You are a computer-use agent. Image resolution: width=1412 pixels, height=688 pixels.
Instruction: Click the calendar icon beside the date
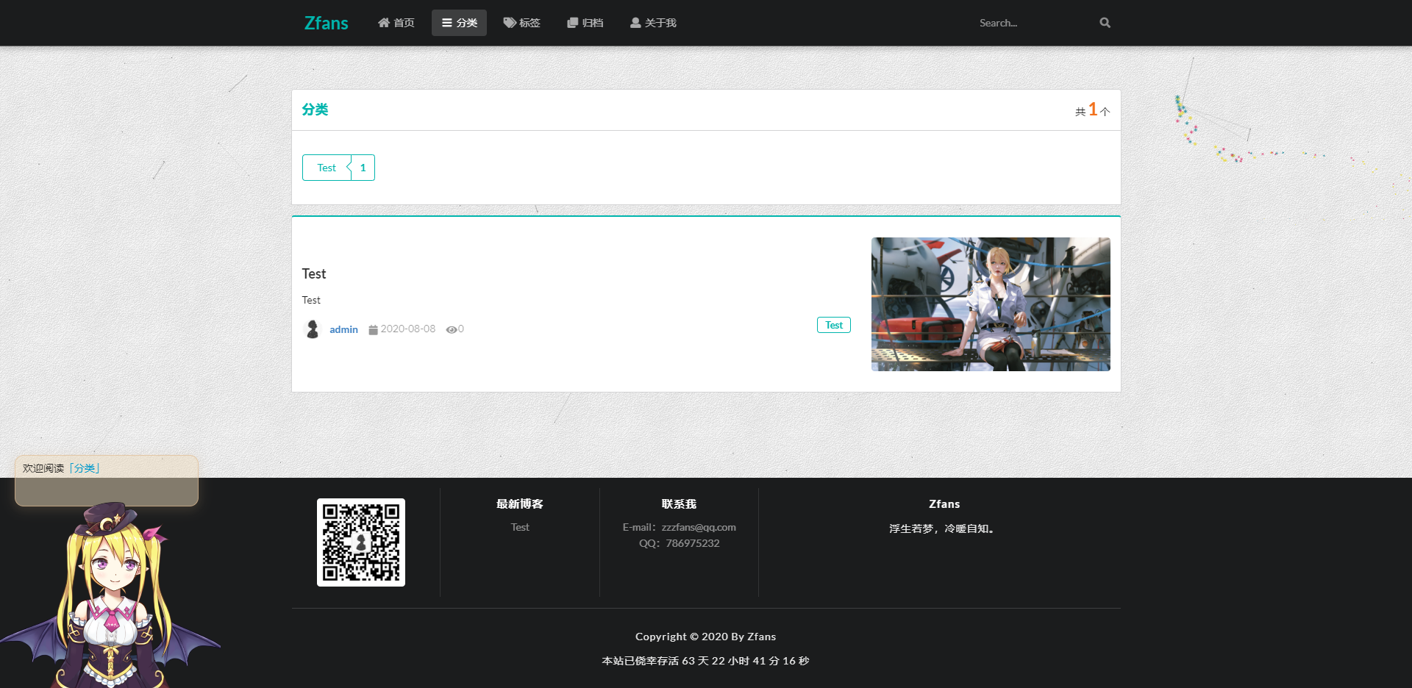click(373, 329)
